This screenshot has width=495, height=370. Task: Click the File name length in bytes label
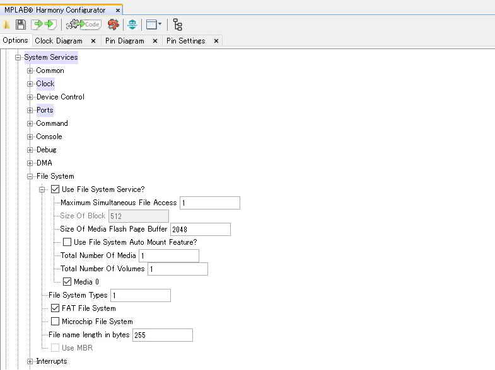89,335
